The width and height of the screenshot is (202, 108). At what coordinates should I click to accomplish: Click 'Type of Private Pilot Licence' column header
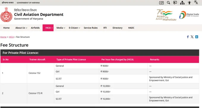pyautogui.click(x=71, y=59)
